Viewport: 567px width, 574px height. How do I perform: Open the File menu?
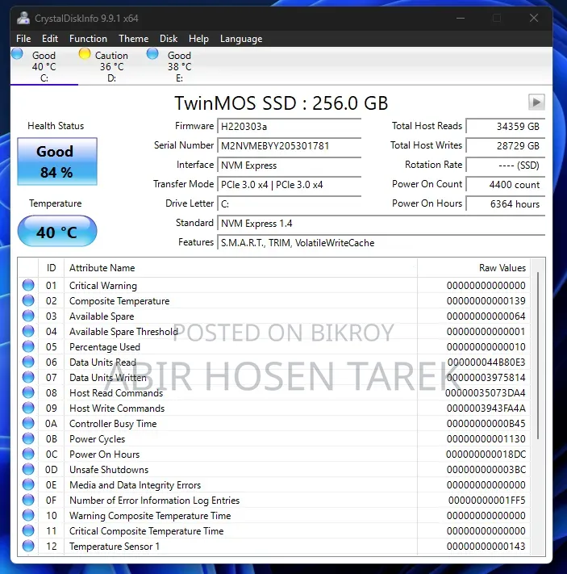(x=23, y=39)
